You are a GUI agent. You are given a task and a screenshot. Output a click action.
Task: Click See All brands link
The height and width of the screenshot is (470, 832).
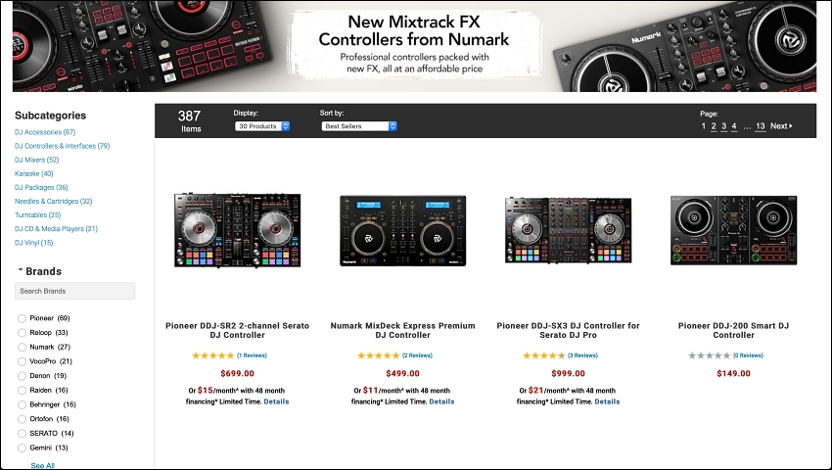tap(42, 465)
